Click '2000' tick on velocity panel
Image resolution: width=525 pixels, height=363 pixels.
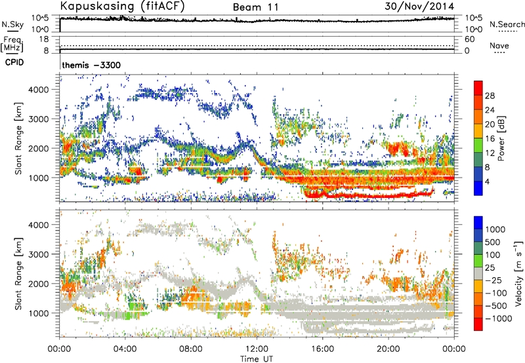38,284
